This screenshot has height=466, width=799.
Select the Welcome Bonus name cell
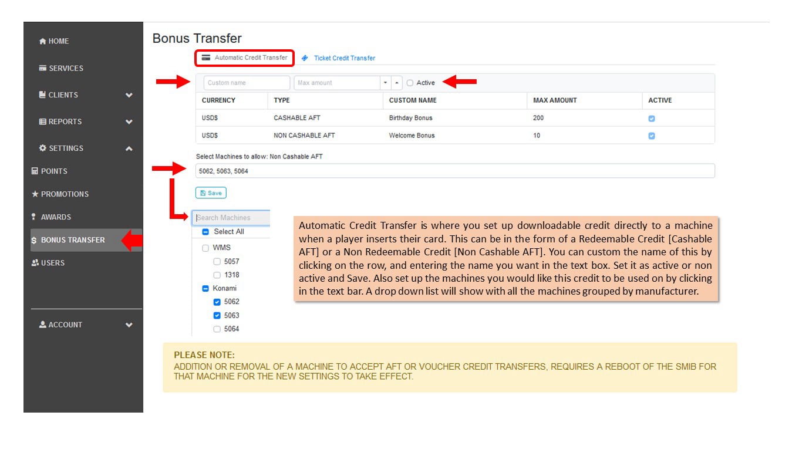click(412, 136)
